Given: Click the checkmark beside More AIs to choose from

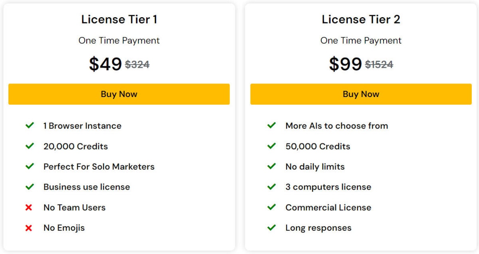Looking at the screenshot, I should point(271,125).
